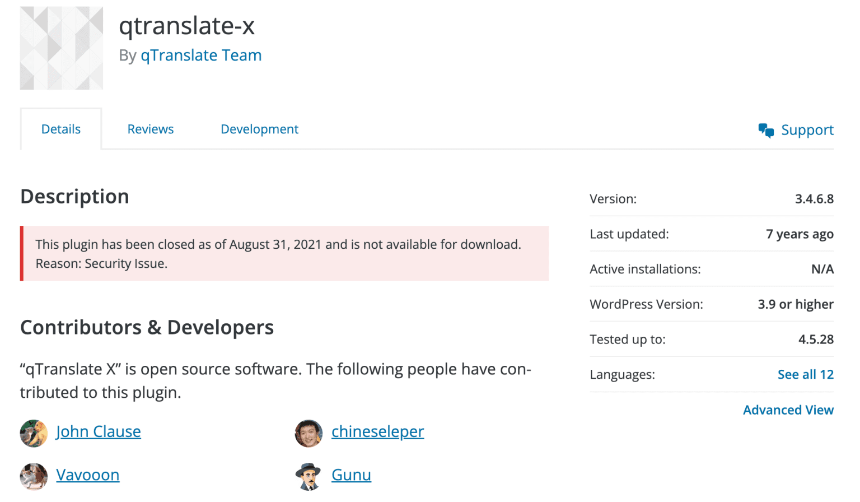Open the qTranslate Team author link
Image resolution: width=860 pixels, height=502 pixels.
point(201,55)
